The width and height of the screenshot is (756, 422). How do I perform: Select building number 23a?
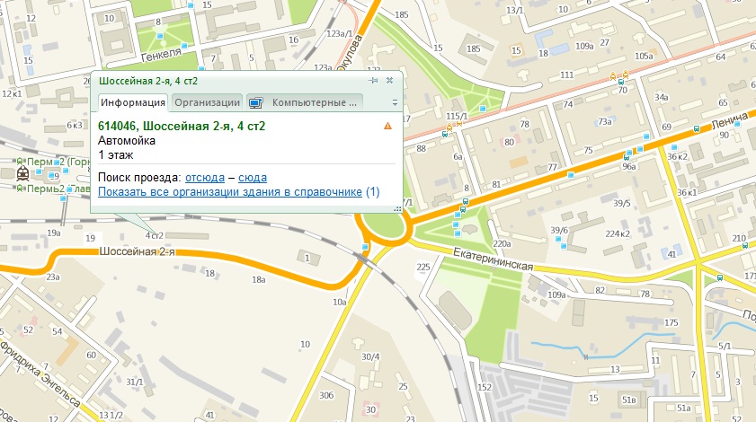(53, 277)
